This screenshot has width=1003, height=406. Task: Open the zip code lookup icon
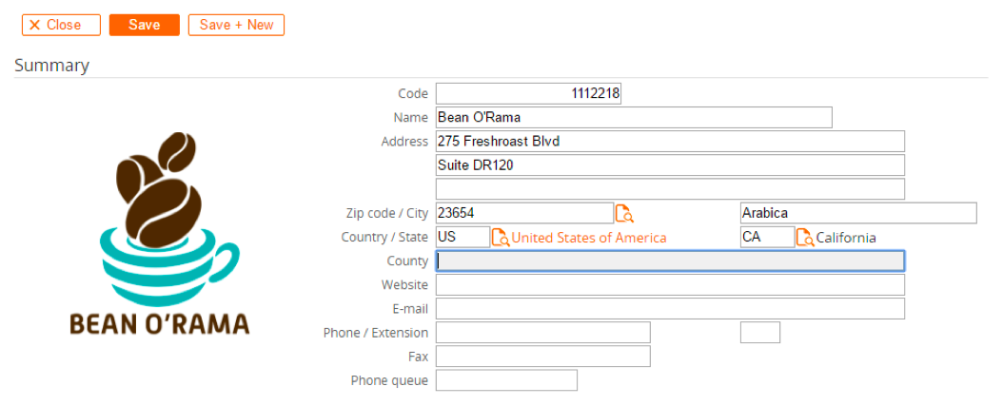tap(624, 214)
